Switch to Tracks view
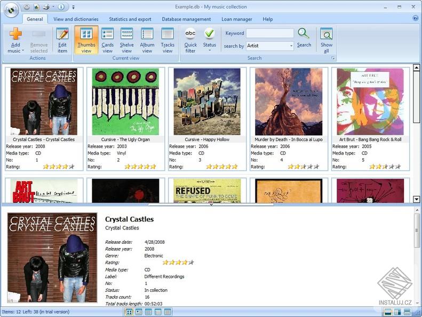The image size is (422, 317). click(x=168, y=35)
